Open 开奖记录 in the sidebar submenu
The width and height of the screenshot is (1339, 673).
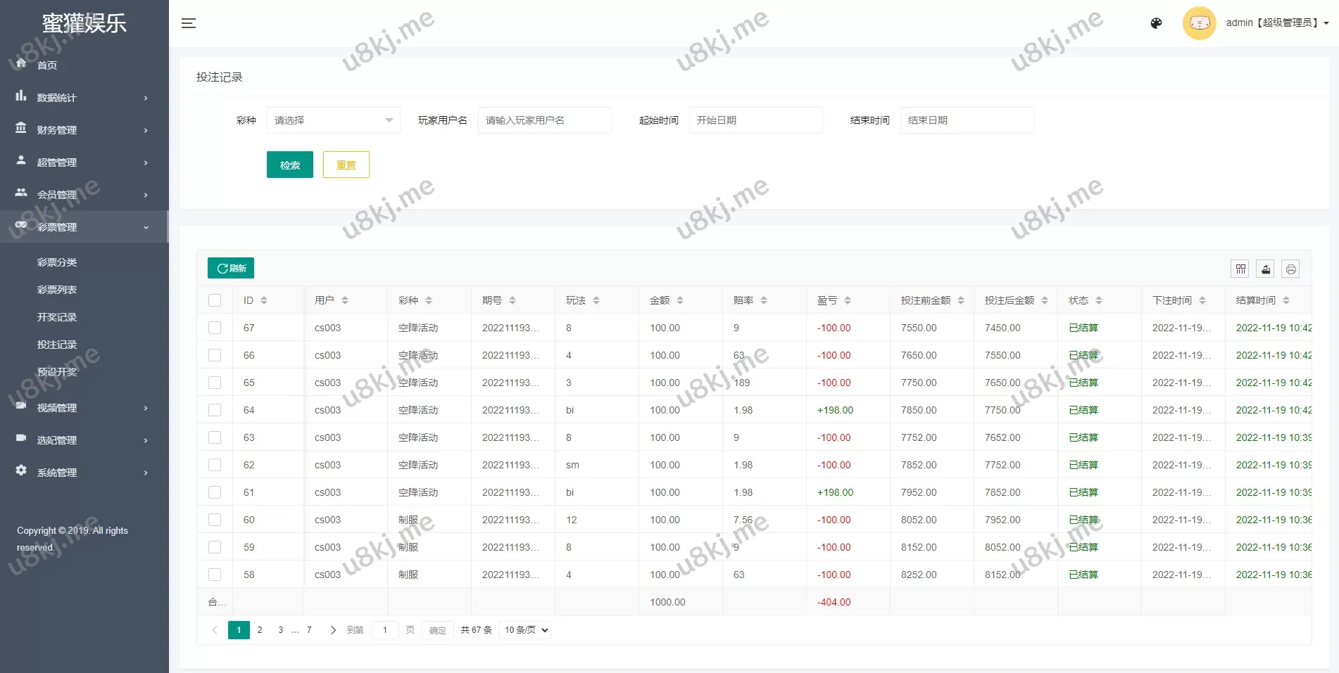(x=57, y=317)
